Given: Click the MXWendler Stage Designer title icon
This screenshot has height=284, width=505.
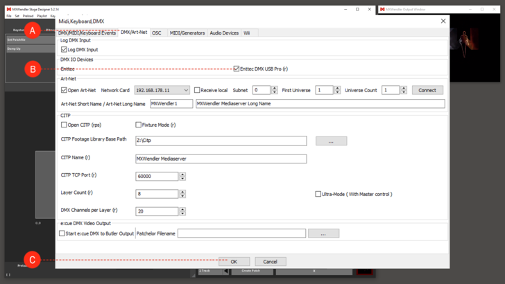Looking at the screenshot, I should [x=9, y=9].
